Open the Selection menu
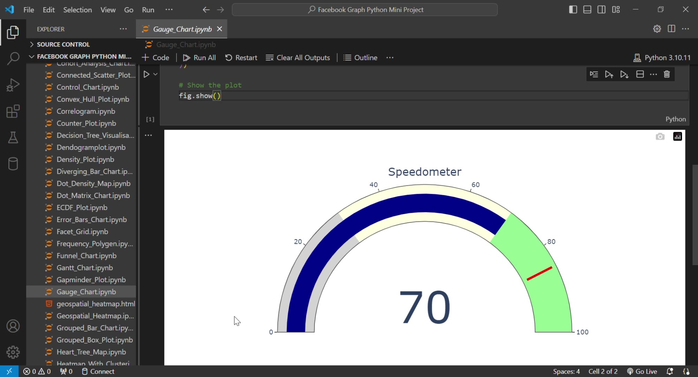The image size is (698, 377). point(77,9)
